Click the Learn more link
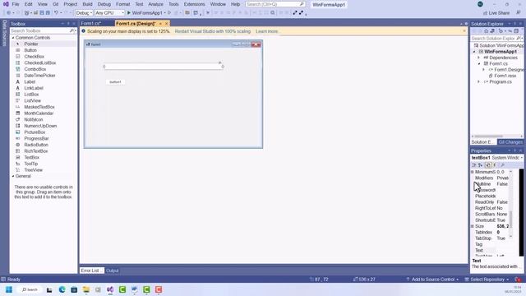 point(267,31)
